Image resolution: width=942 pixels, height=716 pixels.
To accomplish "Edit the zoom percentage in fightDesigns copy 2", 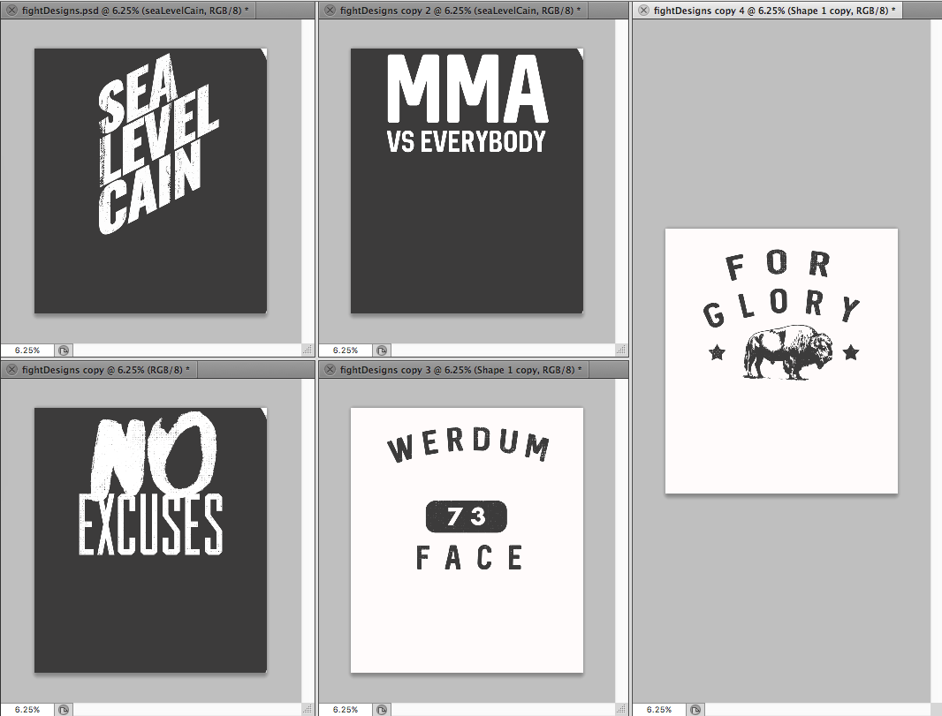I will pyautogui.click(x=346, y=350).
